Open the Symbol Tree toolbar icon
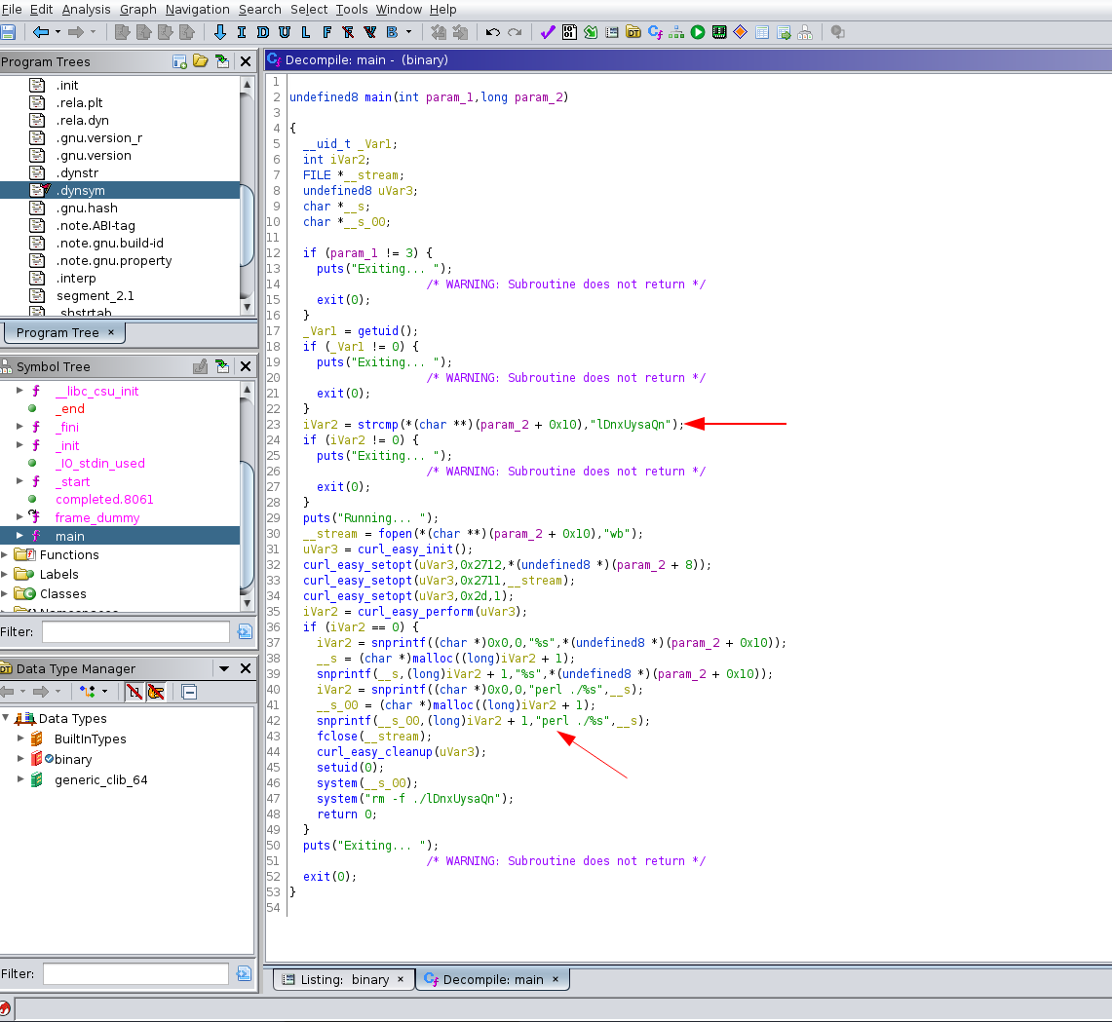The height and width of the screenshot is (1022, 1112). pyautogui.click(x=805, y=32)
